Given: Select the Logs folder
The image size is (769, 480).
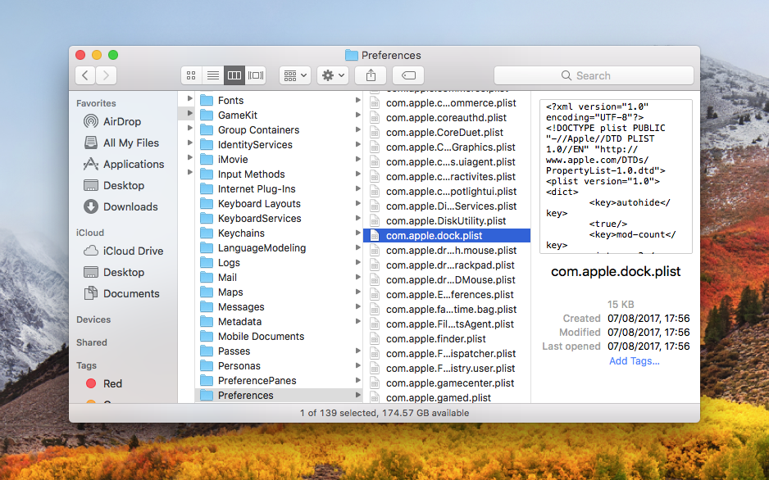Looking at the screenshot, I should point(279,263).
